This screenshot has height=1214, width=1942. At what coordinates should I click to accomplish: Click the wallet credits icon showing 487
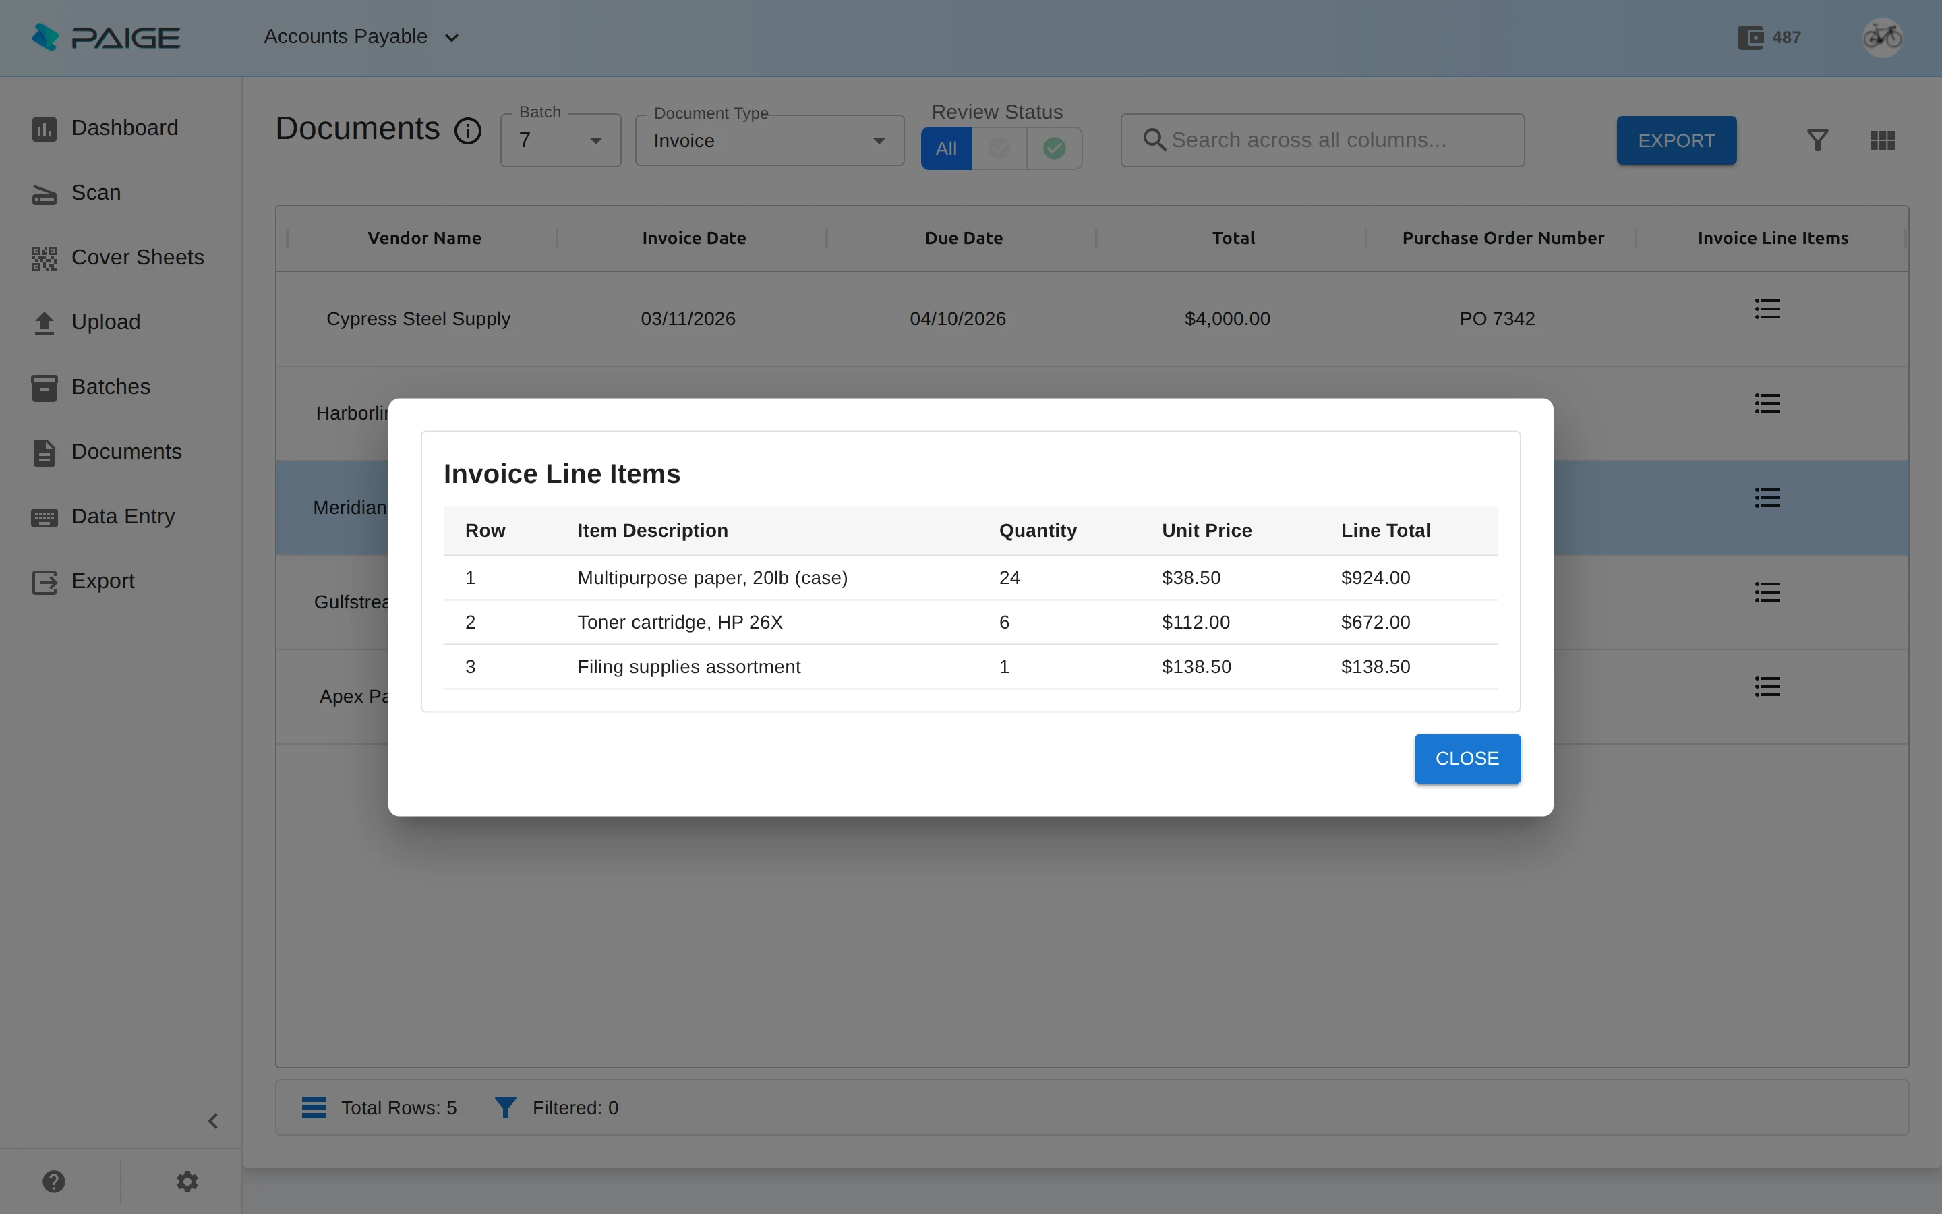tap(1750, 38)
